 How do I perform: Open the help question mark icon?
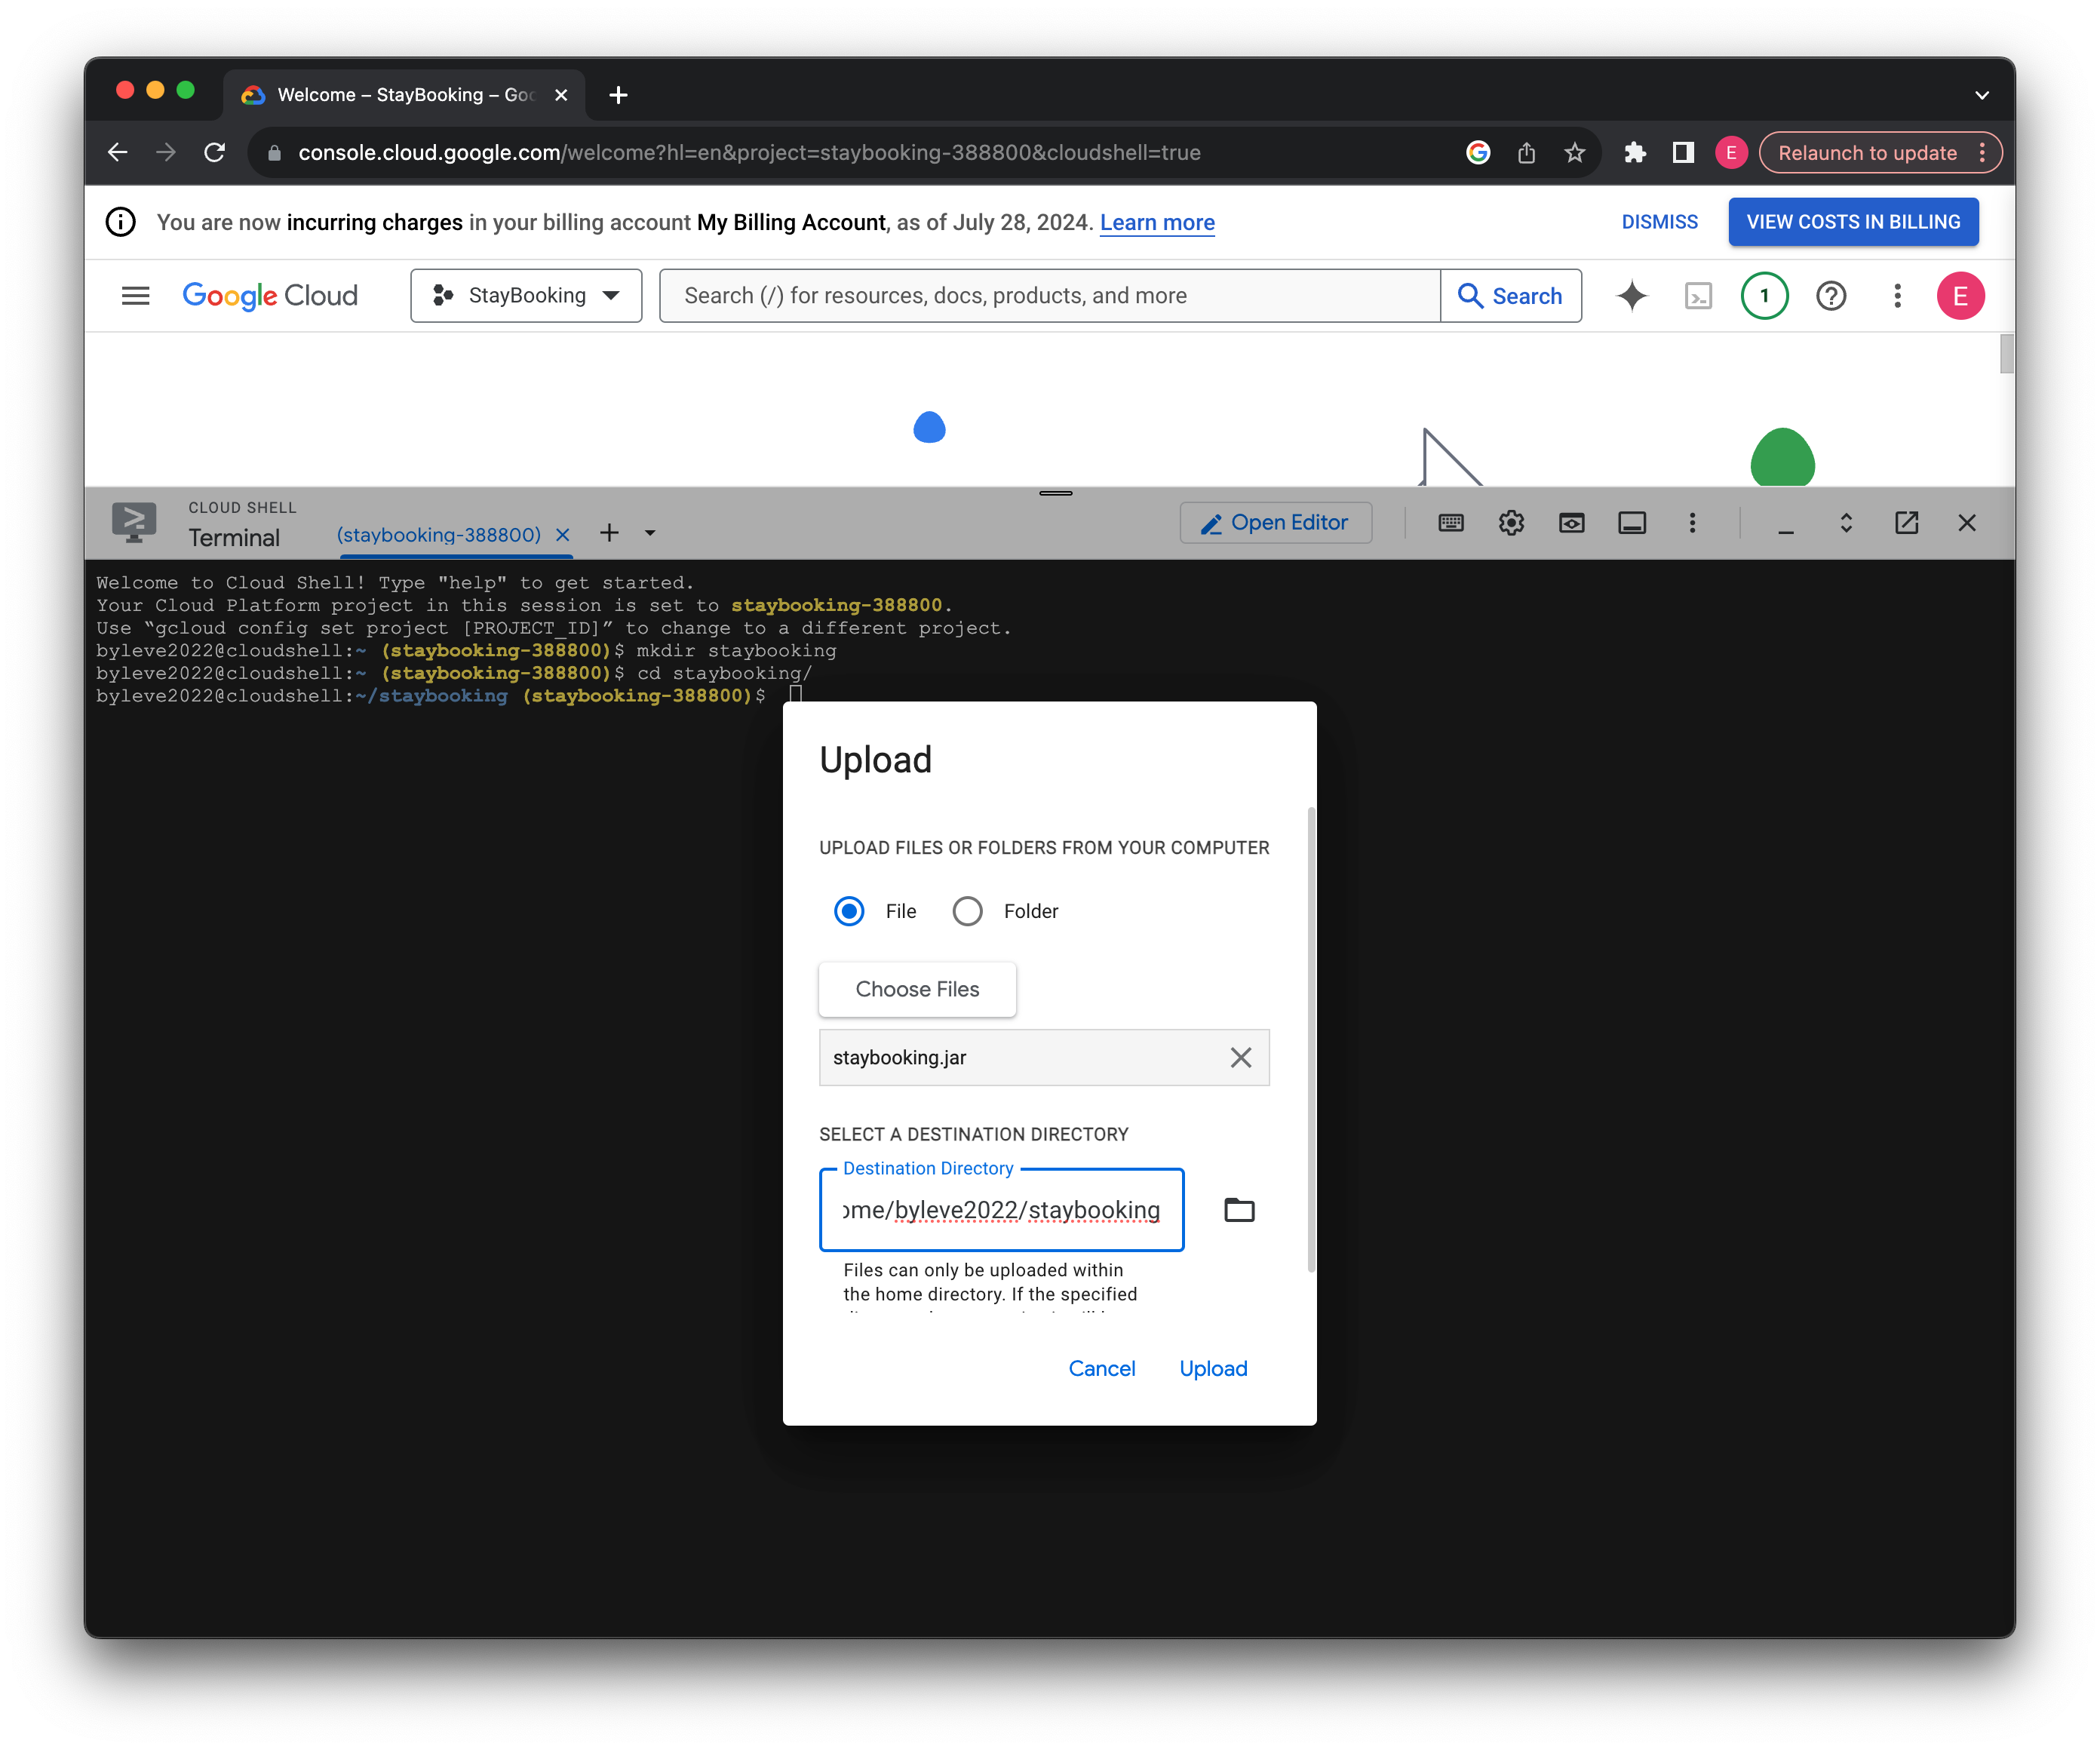1830,296
